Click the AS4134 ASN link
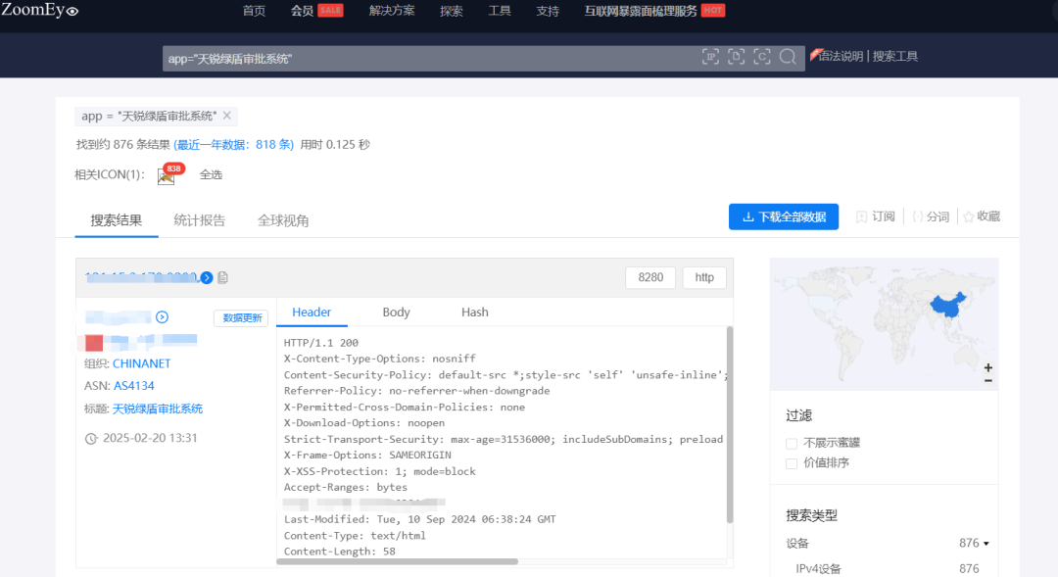 click(x=133, y=386)
